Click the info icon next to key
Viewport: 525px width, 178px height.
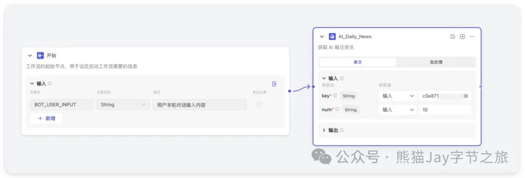tap(335, 96)
